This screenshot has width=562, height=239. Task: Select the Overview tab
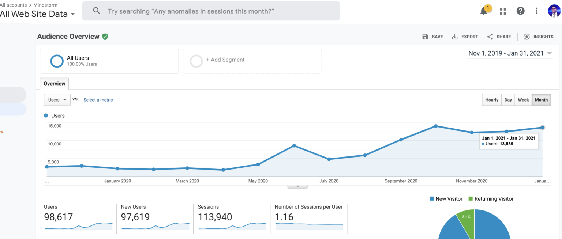click(55, 84)
